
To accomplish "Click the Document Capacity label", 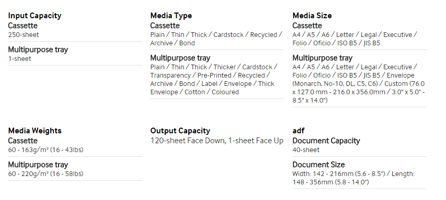I will click(x=326, y=141).
